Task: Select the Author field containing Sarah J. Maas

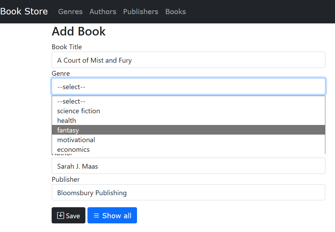Action: click(188, 166)
